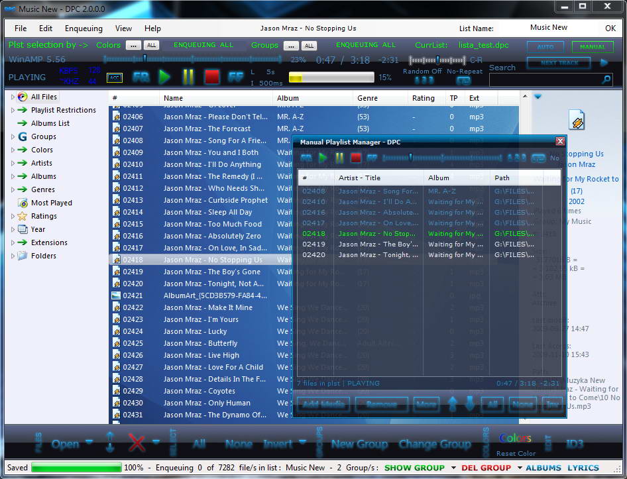Click the yellow volume bar at 15%

click(x=331, y=78)
